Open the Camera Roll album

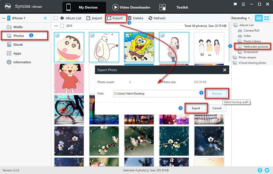point(251,30)
